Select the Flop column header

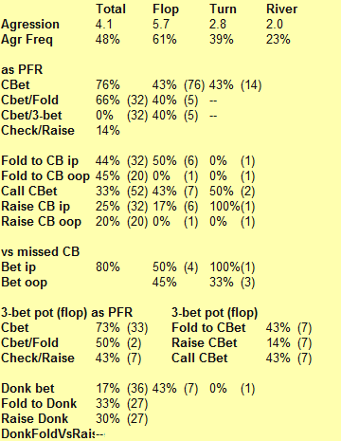(x=166, y=9)
